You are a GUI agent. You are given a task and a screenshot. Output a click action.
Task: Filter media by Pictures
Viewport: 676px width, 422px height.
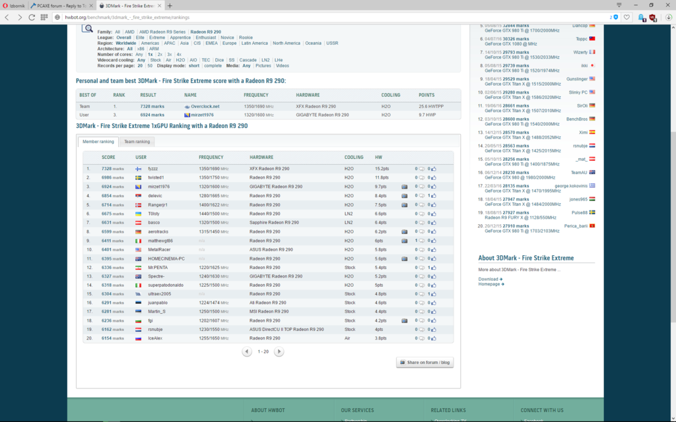pyautogui.click(x=263, y=66)
